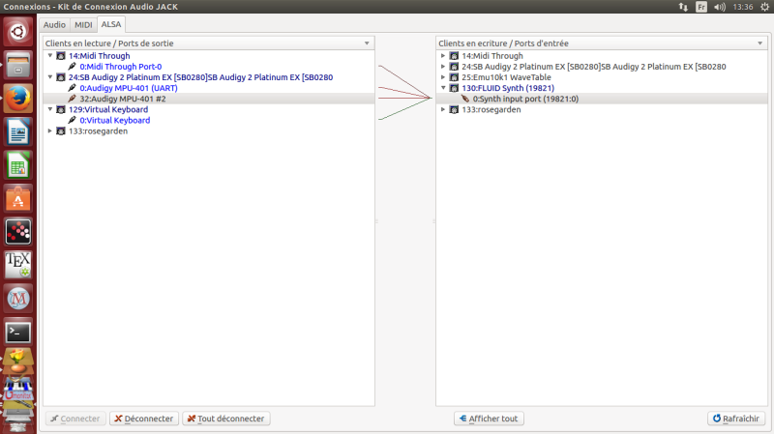Open Ubuntu Software Center dock icon
774x434 pixels.
18,199
